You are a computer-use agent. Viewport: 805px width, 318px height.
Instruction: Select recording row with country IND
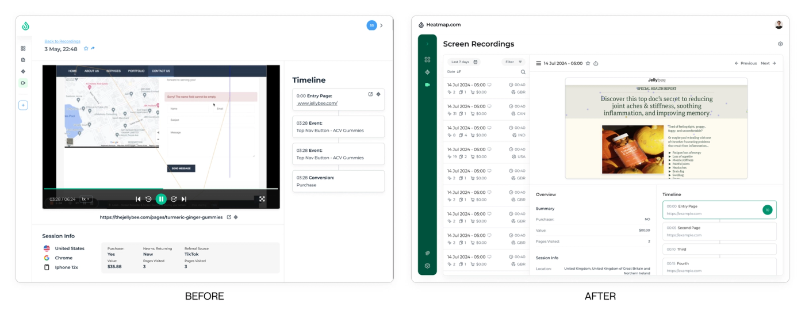(x=486, y=131)
